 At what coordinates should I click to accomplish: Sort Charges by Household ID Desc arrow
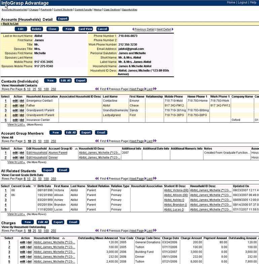[64, 238]
